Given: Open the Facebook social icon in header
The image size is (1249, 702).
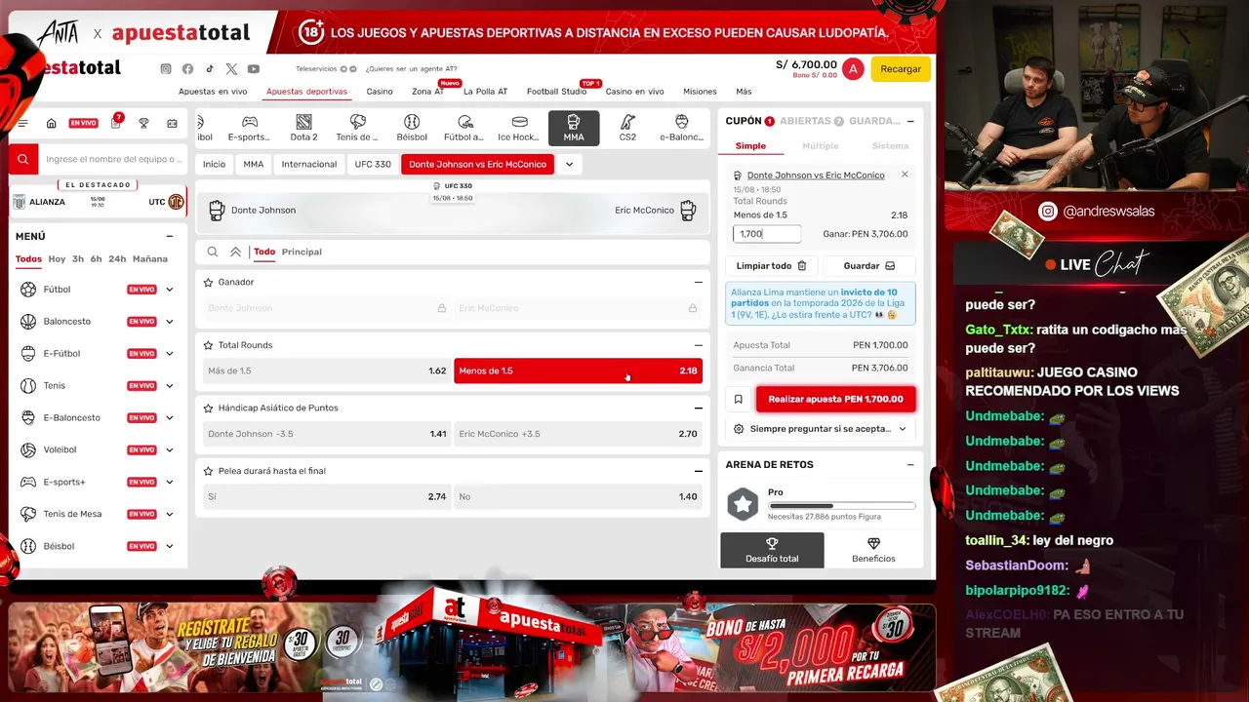Looking at the screenshot, I should [187, 69].
